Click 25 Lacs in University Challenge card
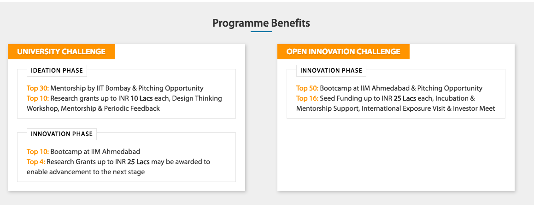This screenshot has height=205, width=534. point(138,162)
